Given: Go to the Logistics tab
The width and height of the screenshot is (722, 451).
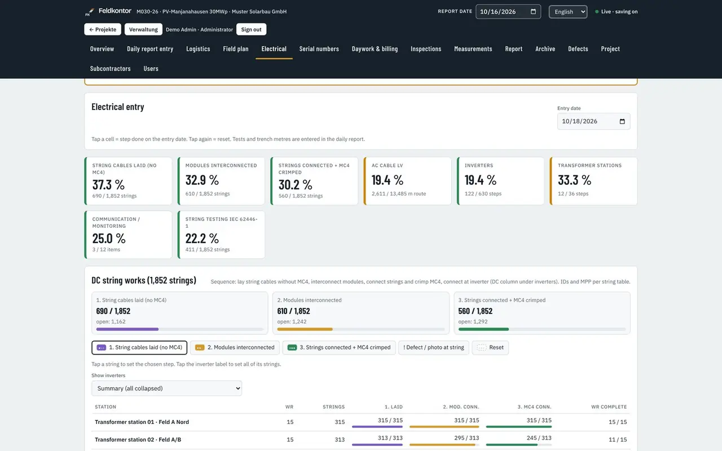Looking at the screenshot, I should 198,49.
